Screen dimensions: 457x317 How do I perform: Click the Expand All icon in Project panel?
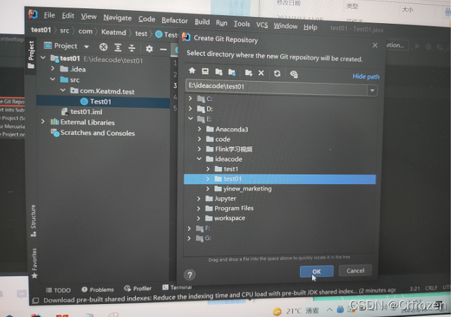117,48
